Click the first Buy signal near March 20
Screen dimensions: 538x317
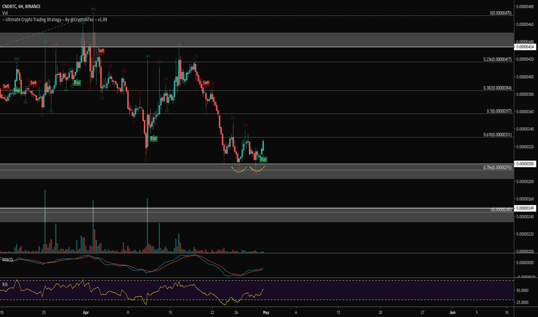coord(17,90)
